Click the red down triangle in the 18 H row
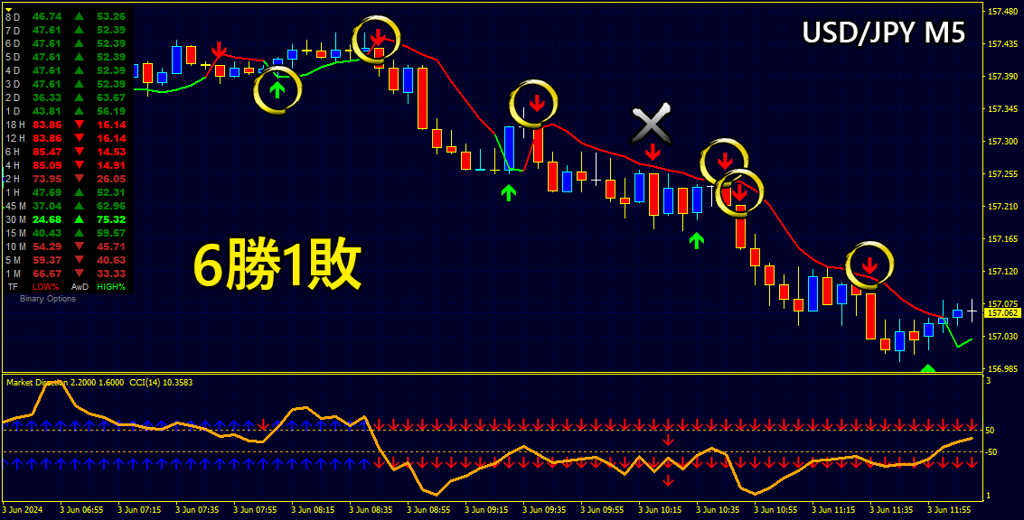Screen dimensions: 1024x520 point(79,125)
